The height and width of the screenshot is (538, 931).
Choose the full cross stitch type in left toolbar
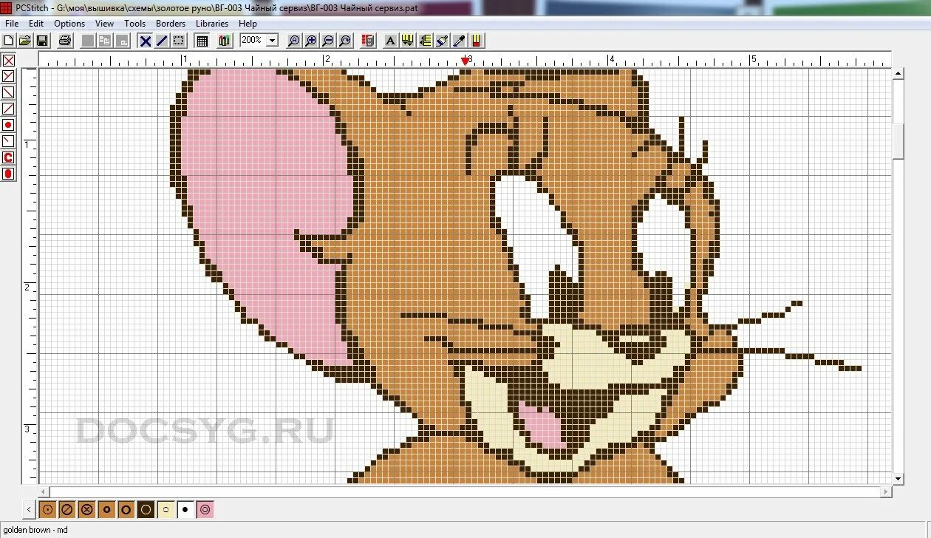tap(9, 61)
